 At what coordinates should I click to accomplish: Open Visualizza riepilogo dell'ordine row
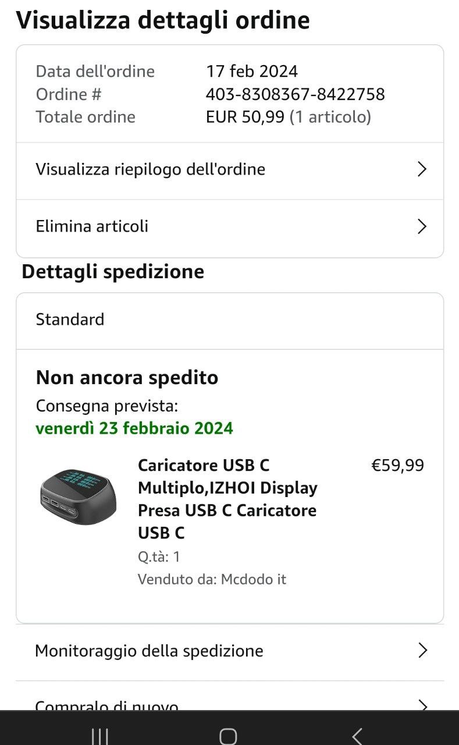click(150, 169)
